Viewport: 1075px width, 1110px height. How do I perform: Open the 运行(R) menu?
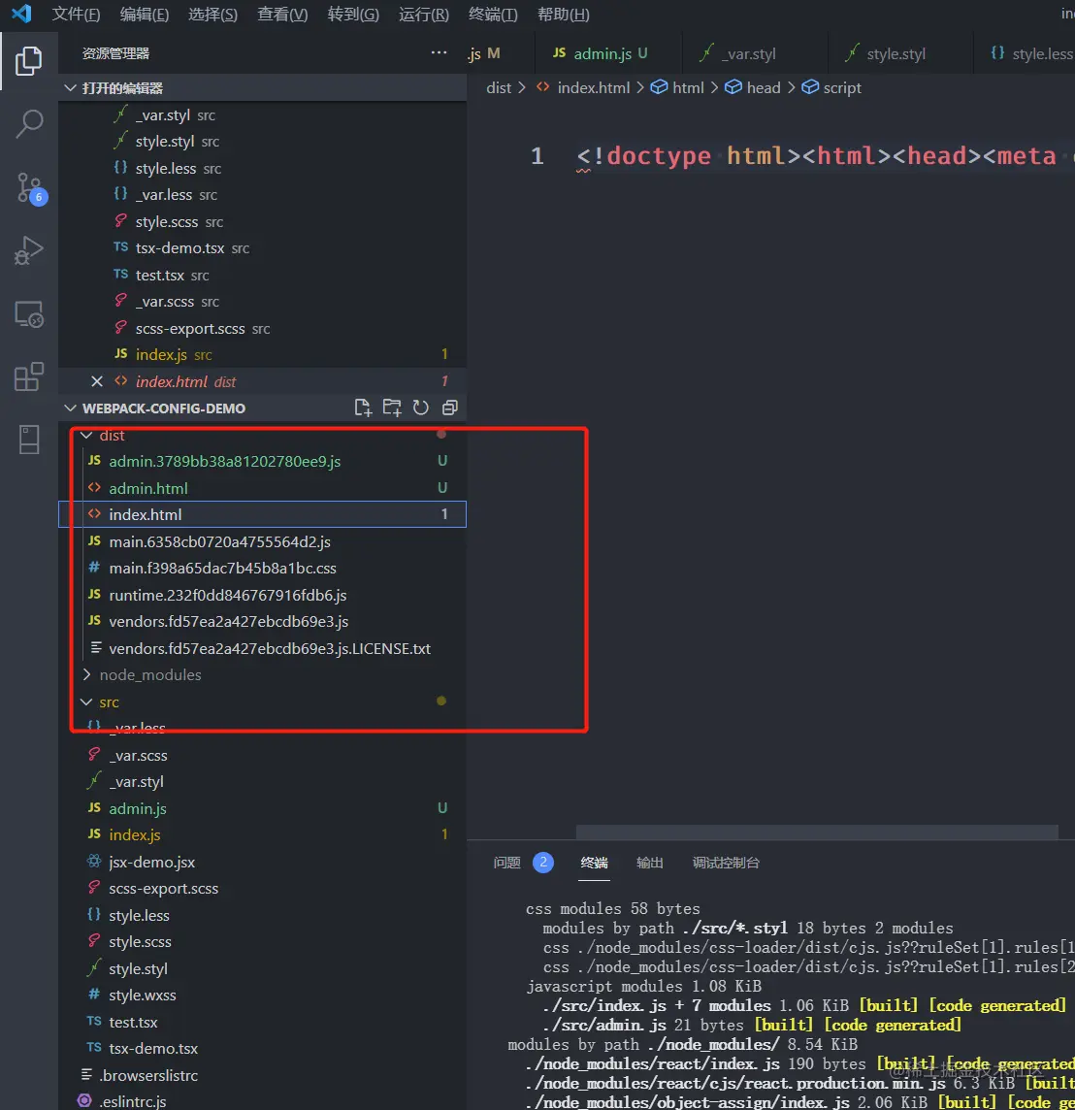[x=423, y=15]
